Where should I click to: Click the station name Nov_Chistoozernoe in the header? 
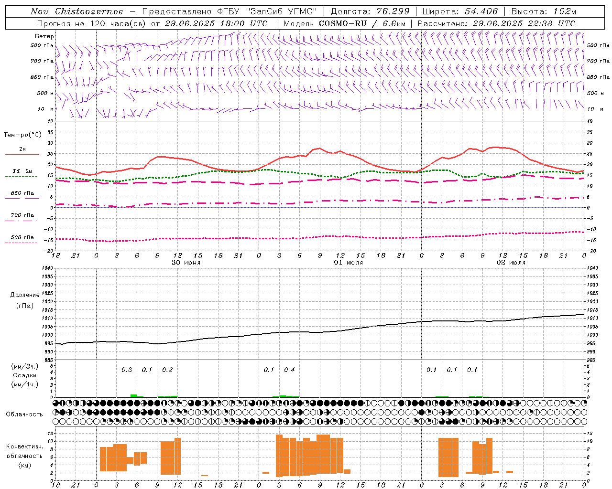(76, 11)
